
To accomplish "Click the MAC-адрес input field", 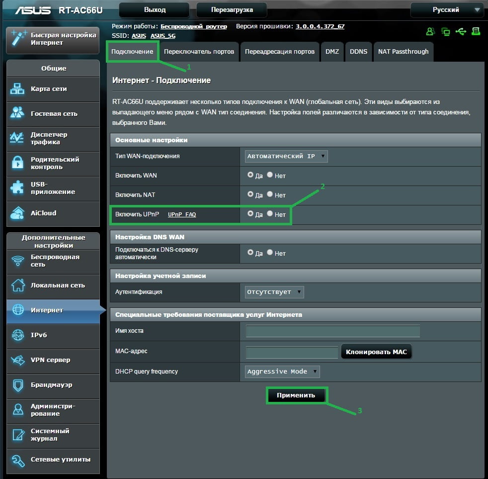I will pyautogui.click(x=292, y=352).
